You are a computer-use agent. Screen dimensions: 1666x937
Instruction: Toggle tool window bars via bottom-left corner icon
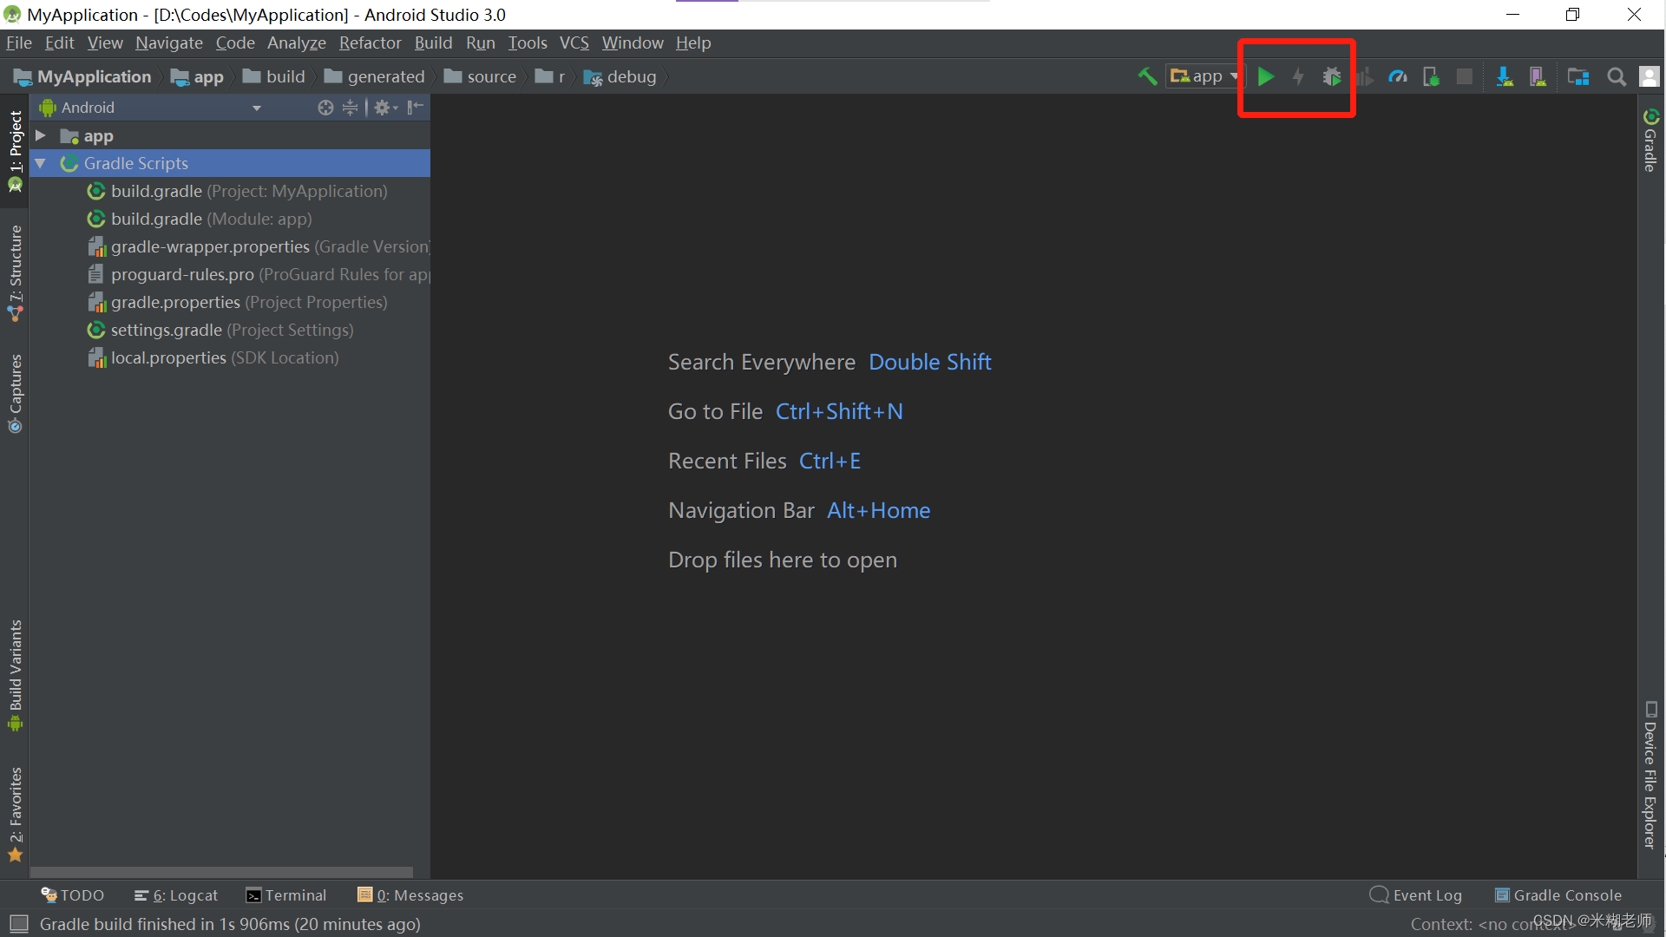[x=18, y=924]
